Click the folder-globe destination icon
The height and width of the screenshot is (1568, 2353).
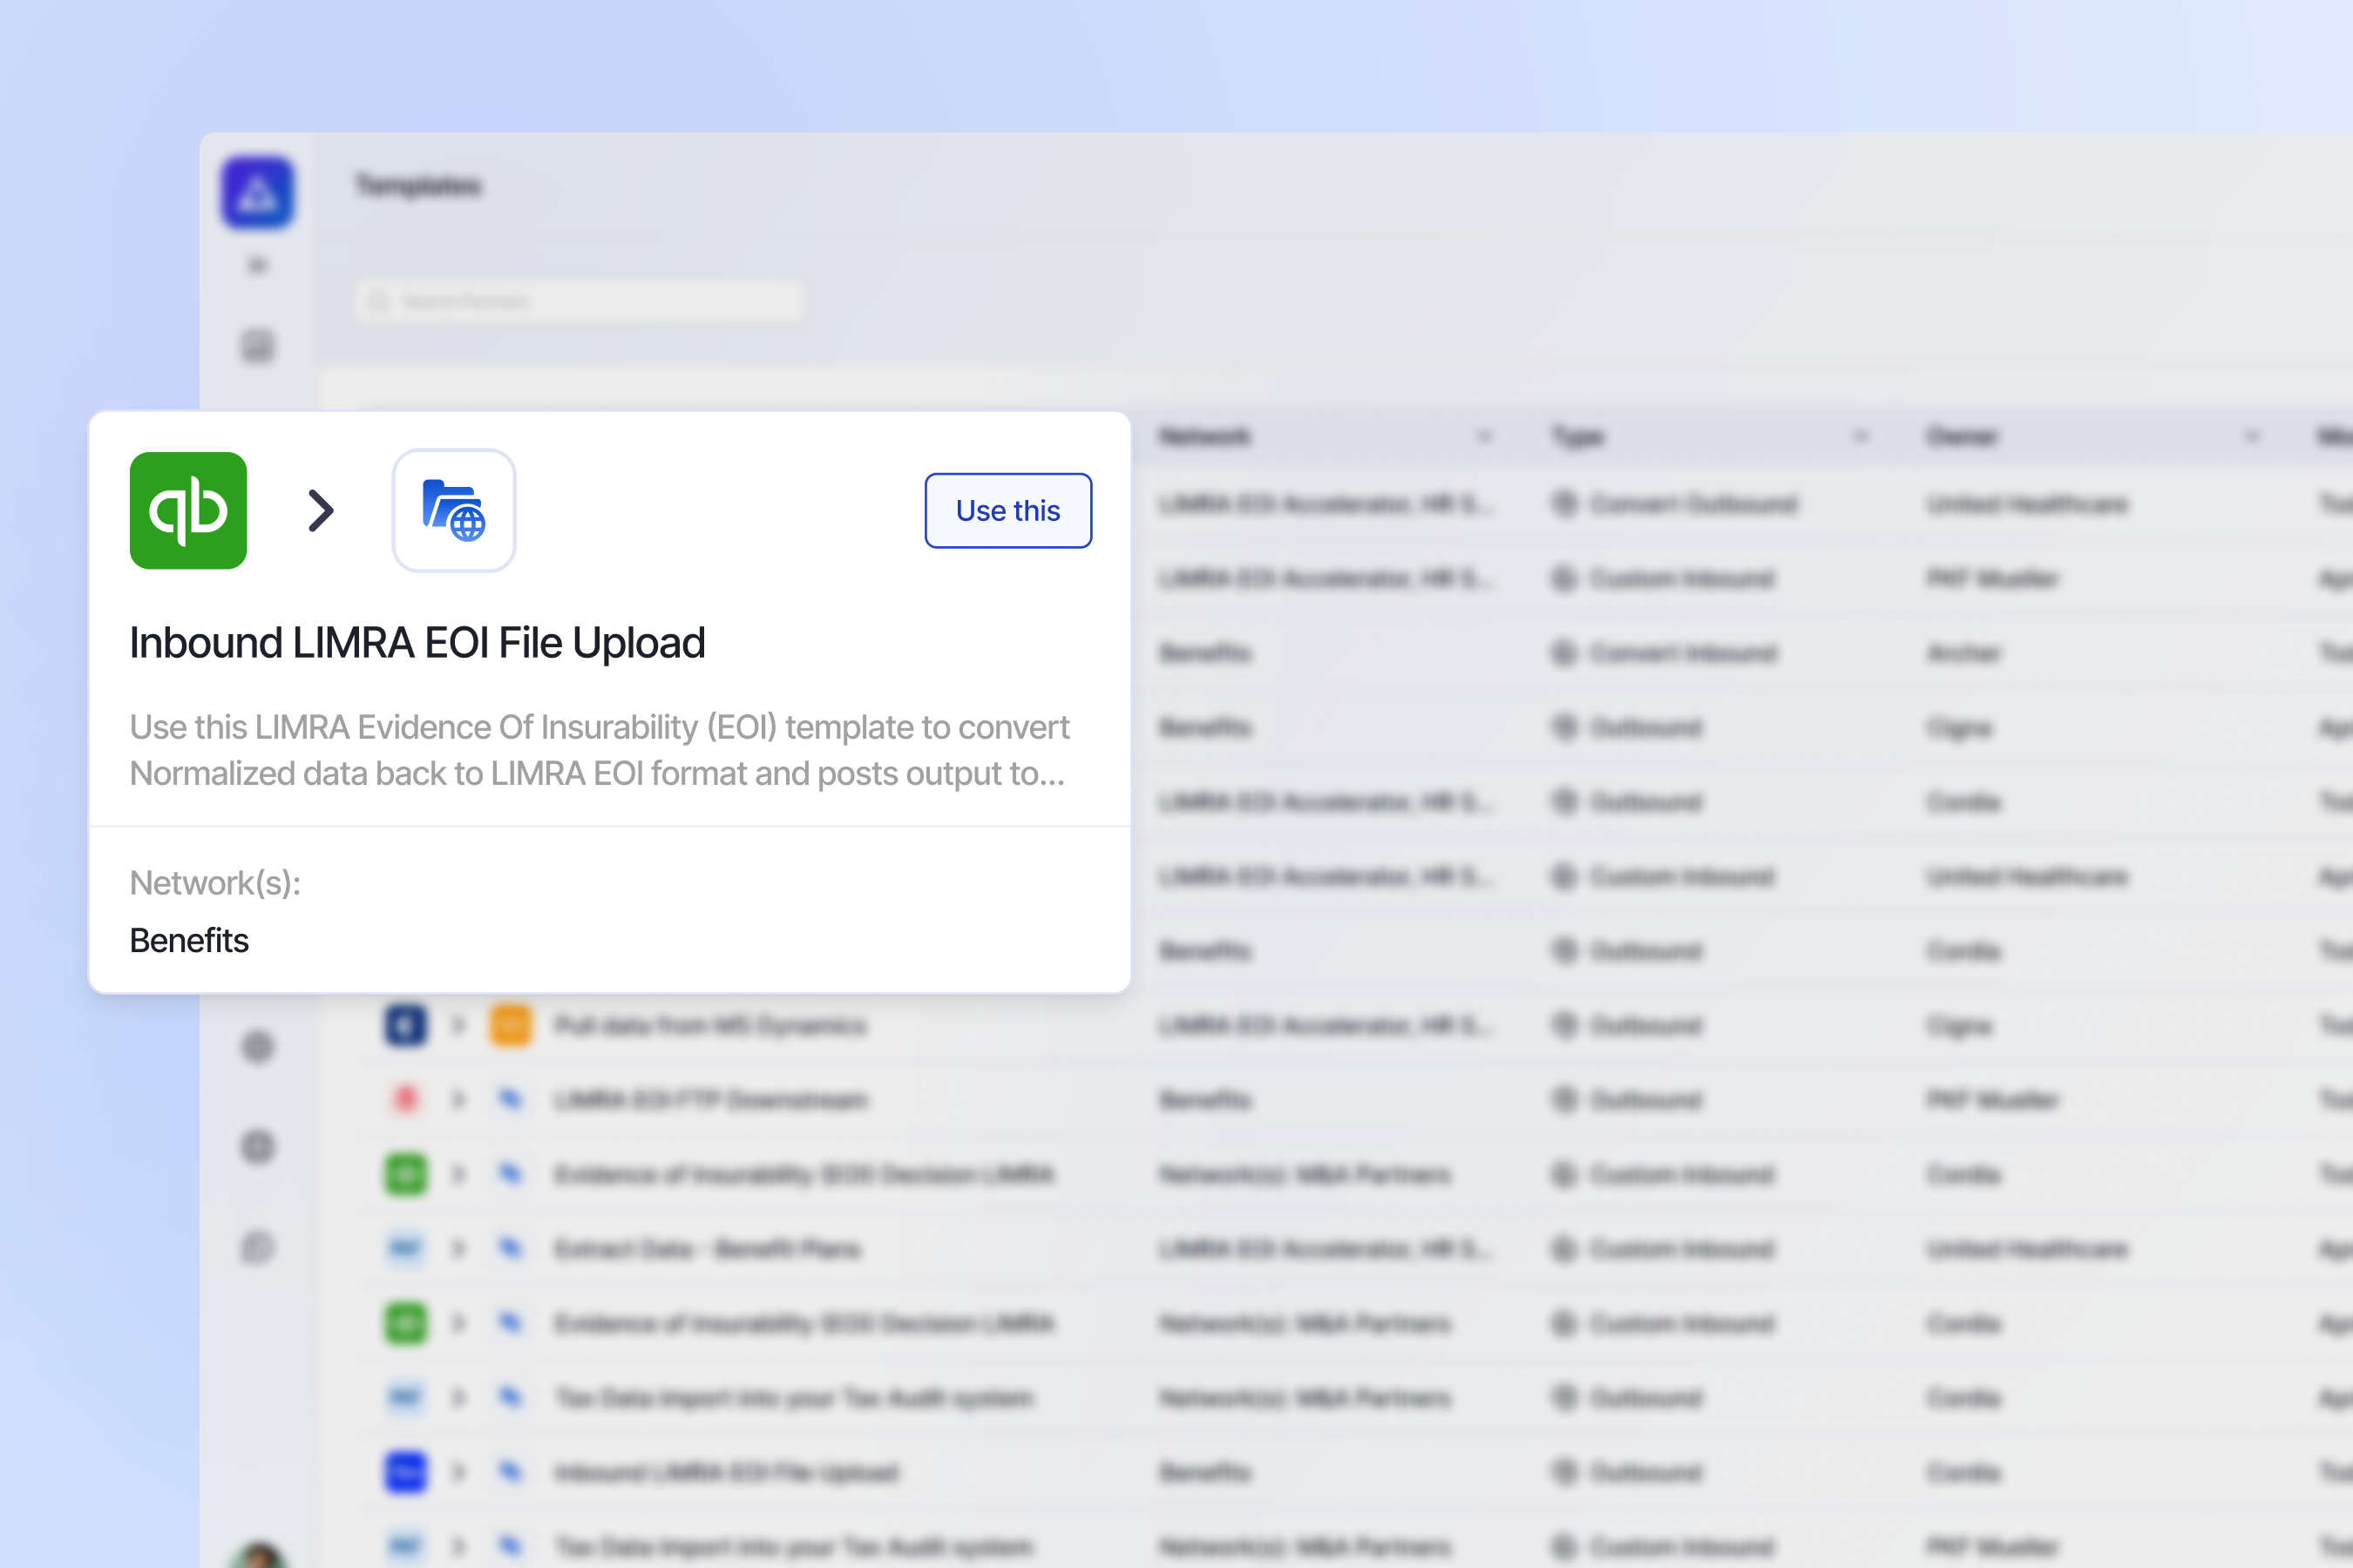[453, 510]
